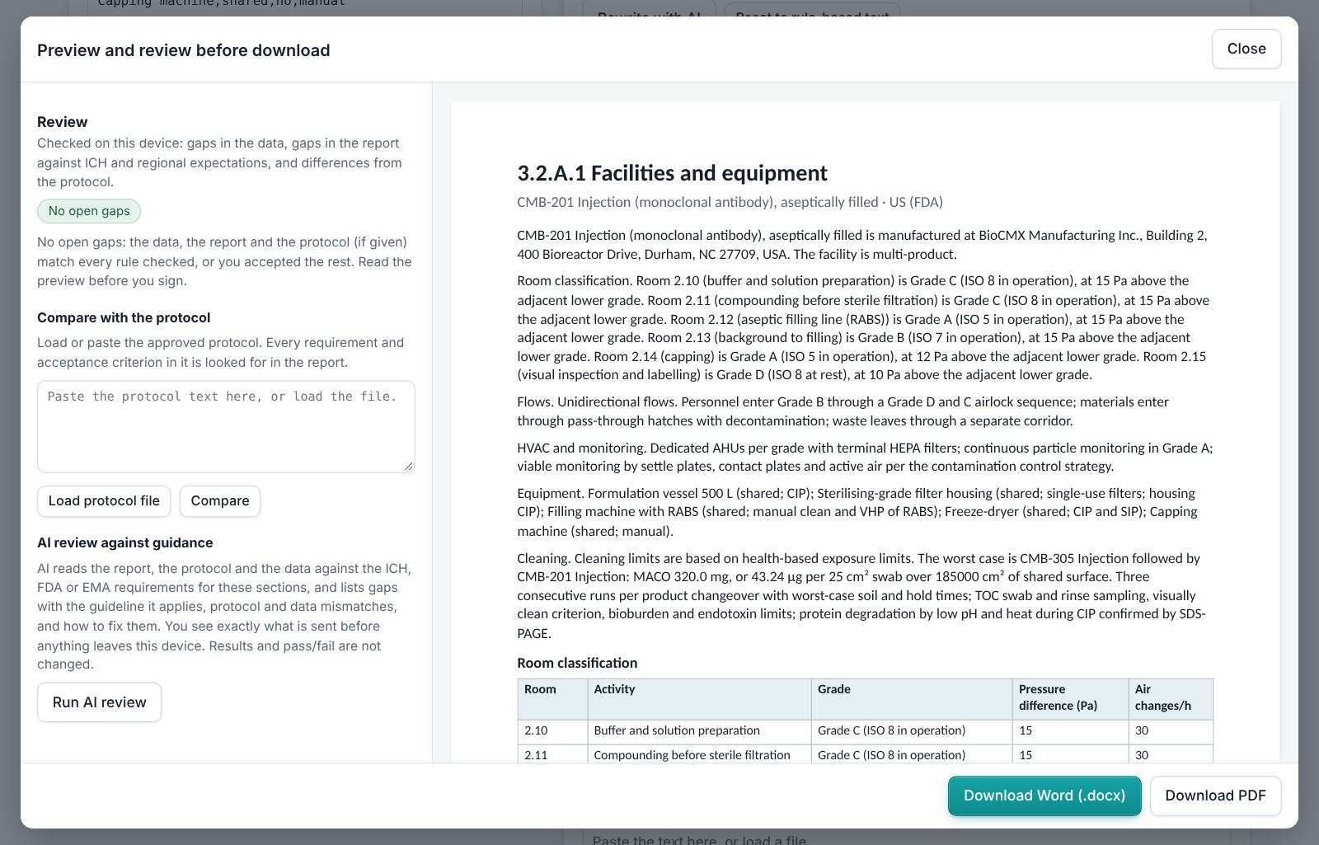Image resolution: width=1319 pixels, height=845 pixels.
Task: Close the preview and review dialog
Action: click(1246, 49)
